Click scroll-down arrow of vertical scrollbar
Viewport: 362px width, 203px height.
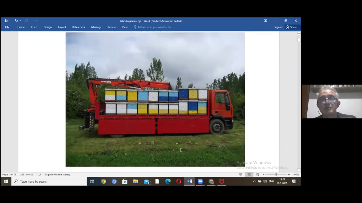[x=299, y=170]
